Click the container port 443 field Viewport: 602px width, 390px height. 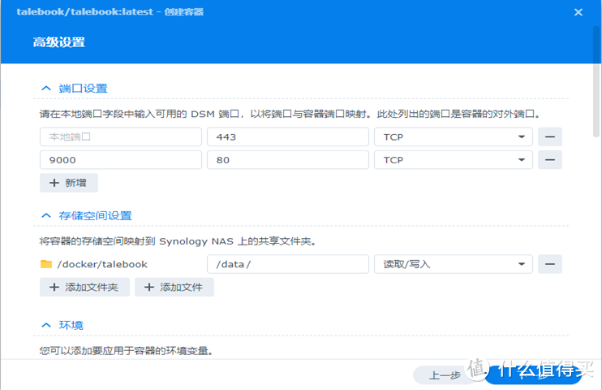[288, 137]
